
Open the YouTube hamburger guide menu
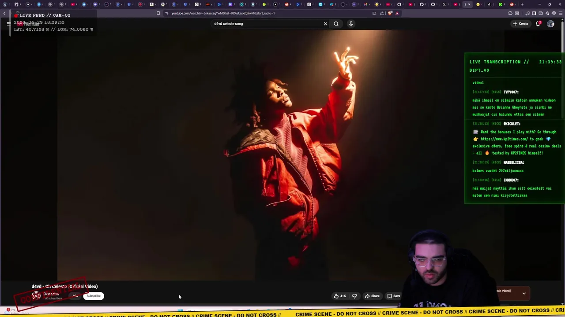[x=8, y=24]
